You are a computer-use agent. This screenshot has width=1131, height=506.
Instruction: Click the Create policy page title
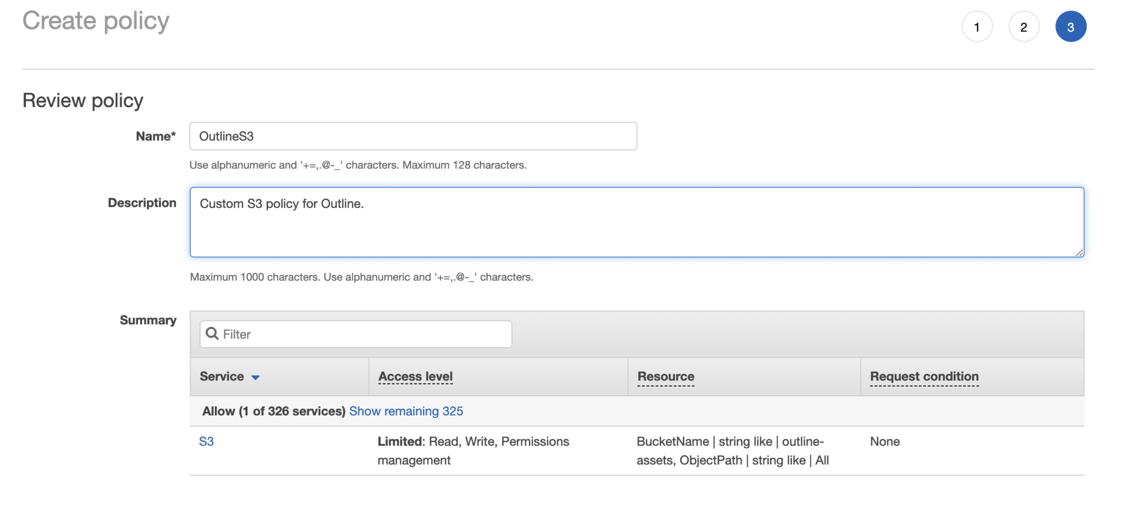(x=96, y=20)
